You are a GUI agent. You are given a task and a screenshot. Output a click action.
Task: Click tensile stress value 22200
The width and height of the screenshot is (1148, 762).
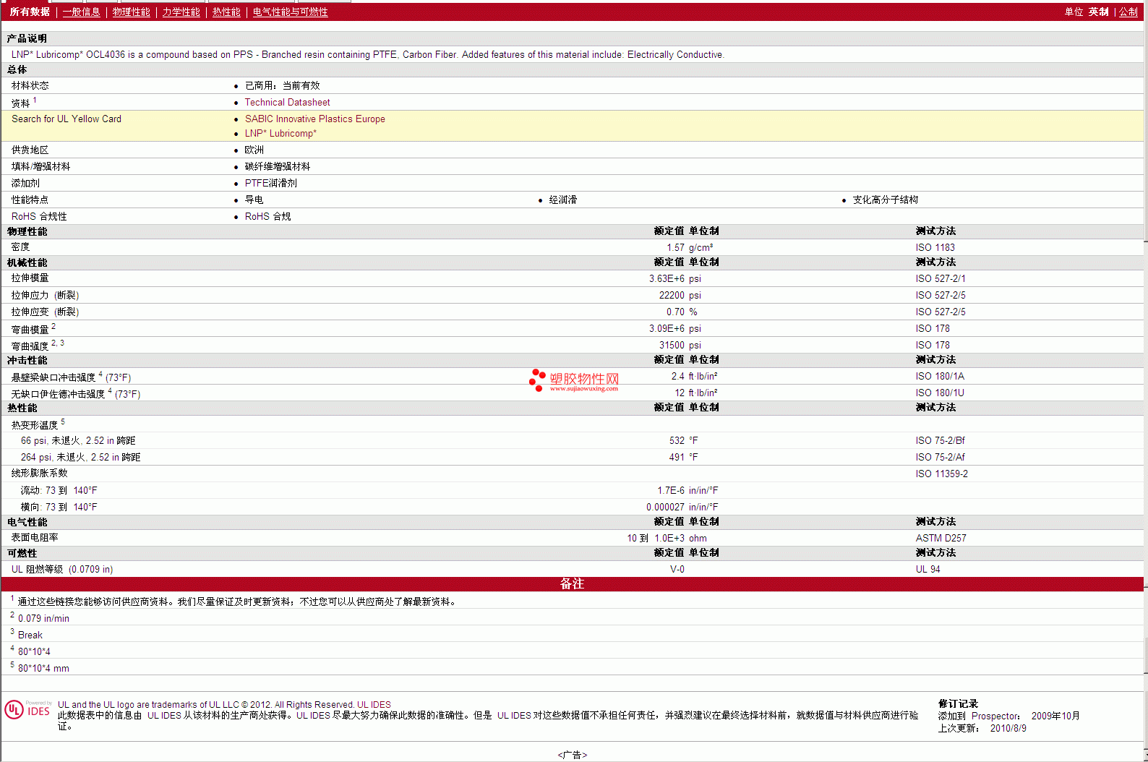672,296
